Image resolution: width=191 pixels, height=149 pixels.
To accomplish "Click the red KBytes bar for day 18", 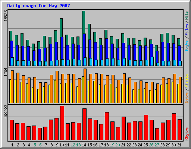I will tap(107, 126).
